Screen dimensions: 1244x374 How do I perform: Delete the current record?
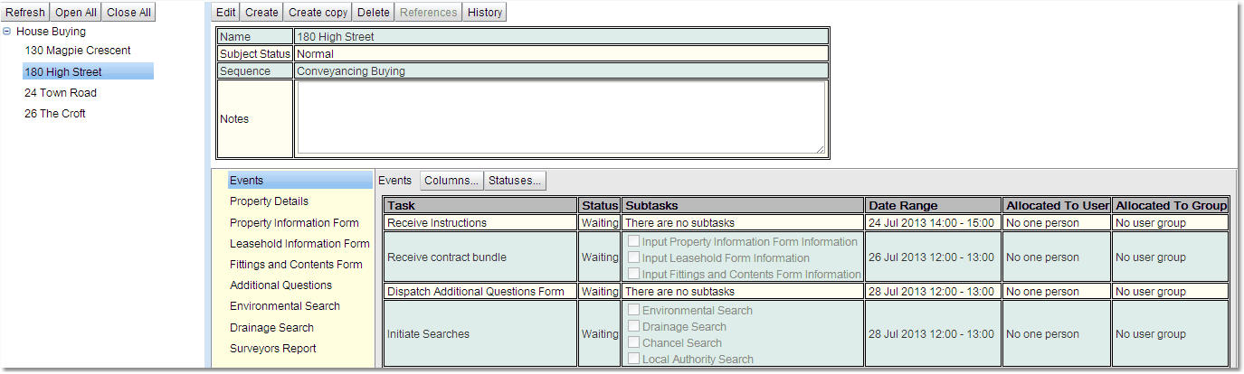point(374,12)
